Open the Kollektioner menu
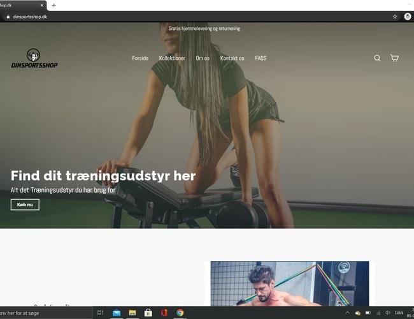 point(172,58)
